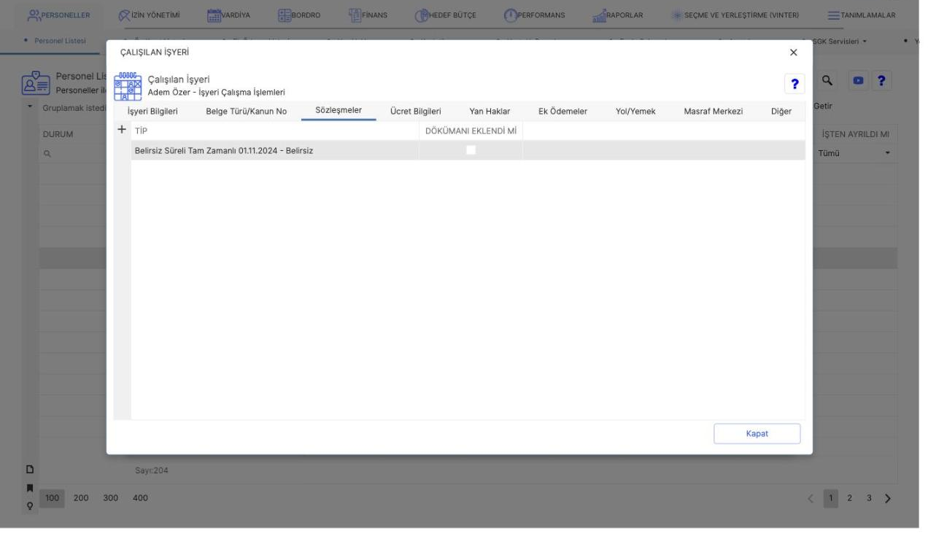
Task: Tick the Dökümanı Eklendi Mi checkbox
Action: 471,150
